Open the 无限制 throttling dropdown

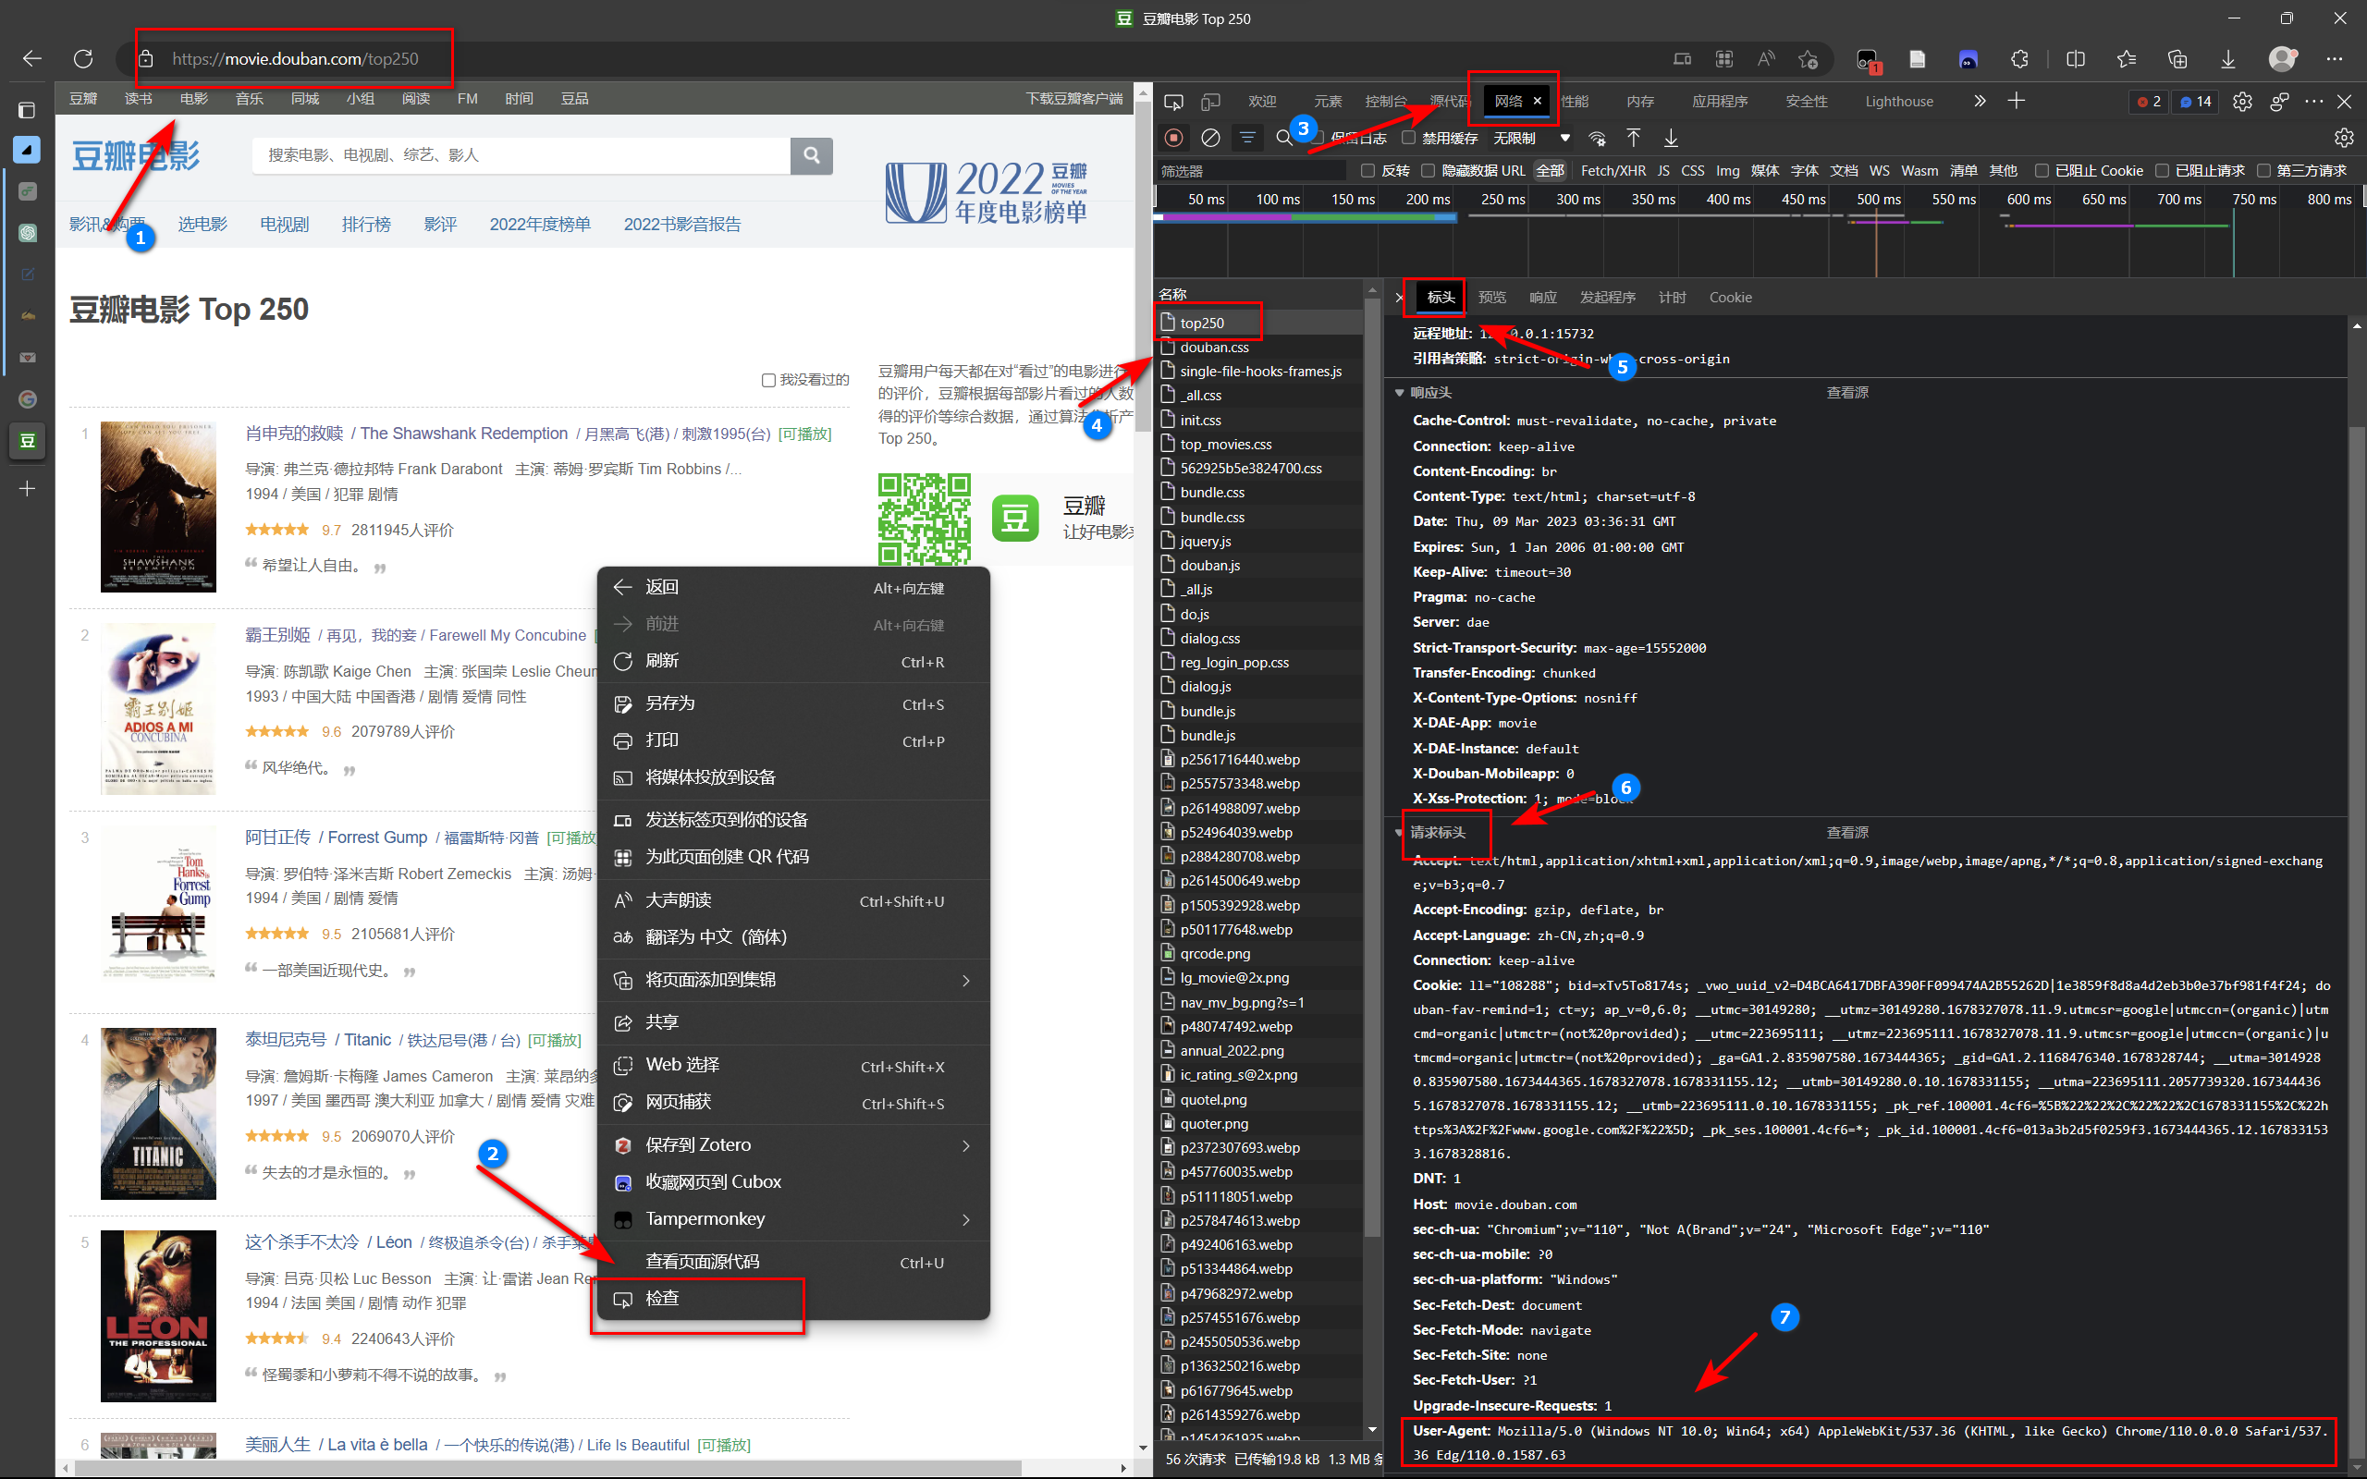[1533, 138]
